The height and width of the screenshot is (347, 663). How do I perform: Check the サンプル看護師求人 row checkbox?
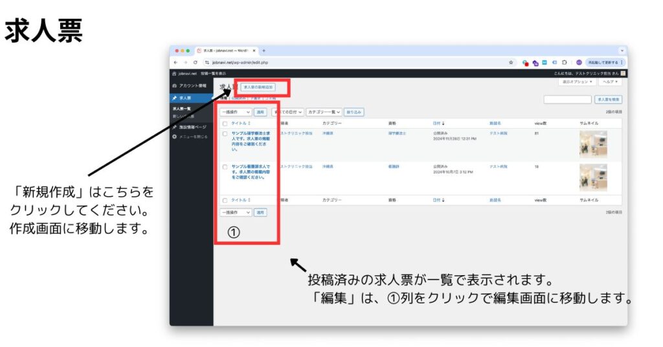coord(225,166)
